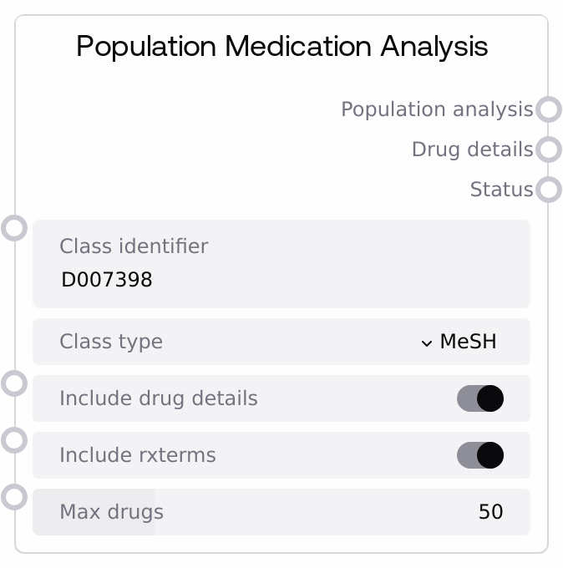Click the Include rxterms text label
Image resolution: width=563 pixels, height=568 pixels.
pos(138,455)
